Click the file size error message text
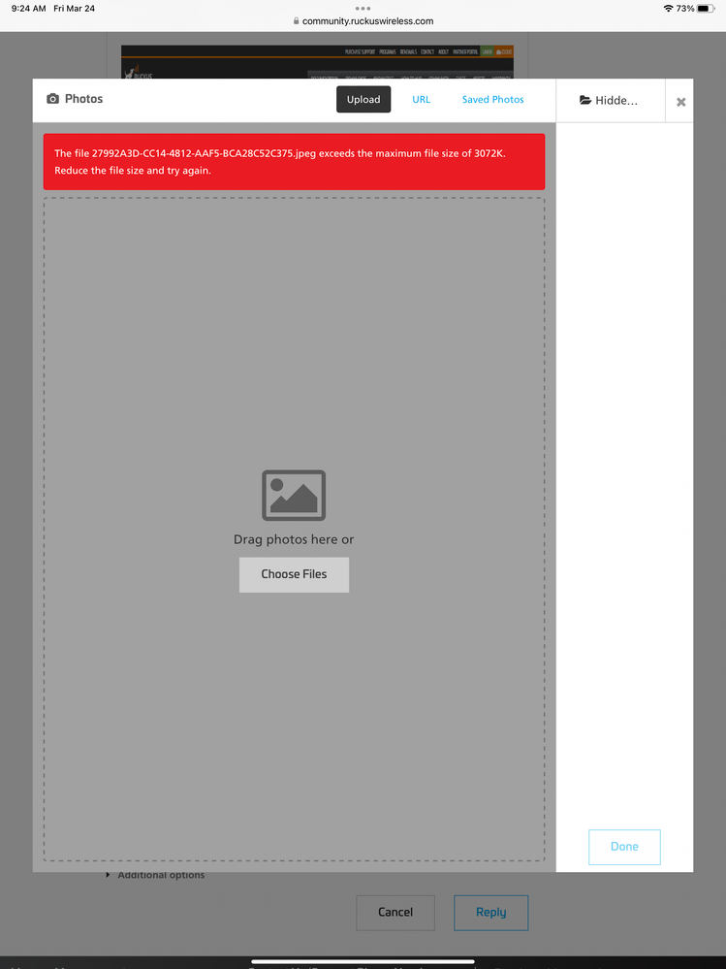This screenshot has height=969, width=726. (280, 162)
